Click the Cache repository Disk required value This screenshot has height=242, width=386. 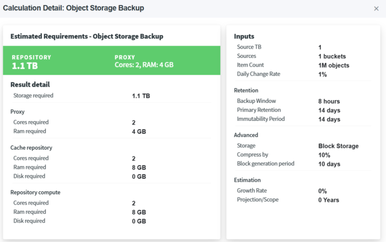pyautogui.click(x=139, y=177)
